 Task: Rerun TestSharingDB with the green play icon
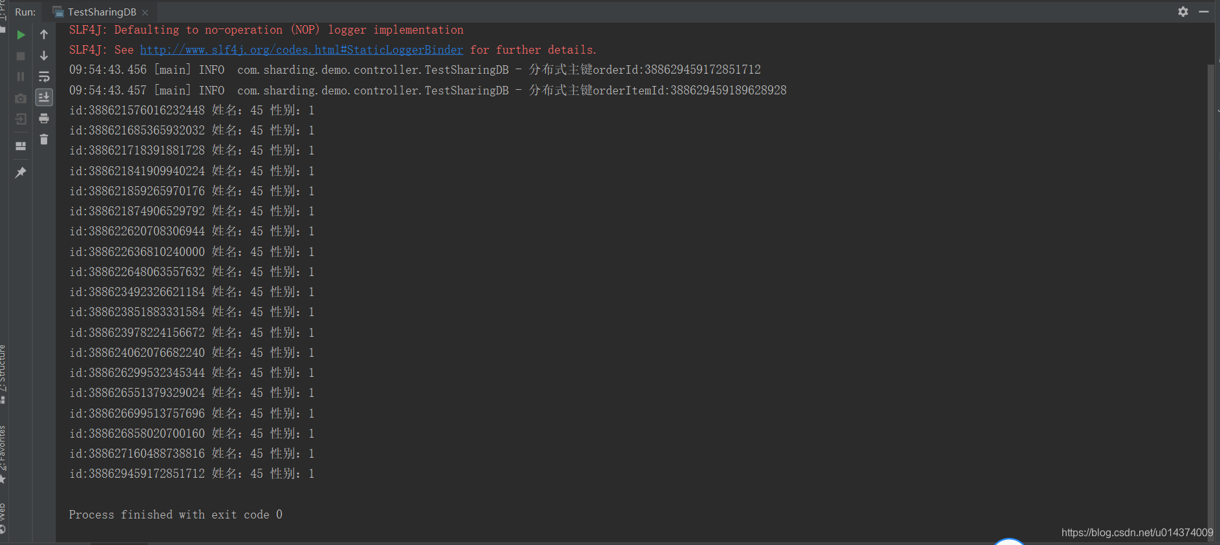21,35
